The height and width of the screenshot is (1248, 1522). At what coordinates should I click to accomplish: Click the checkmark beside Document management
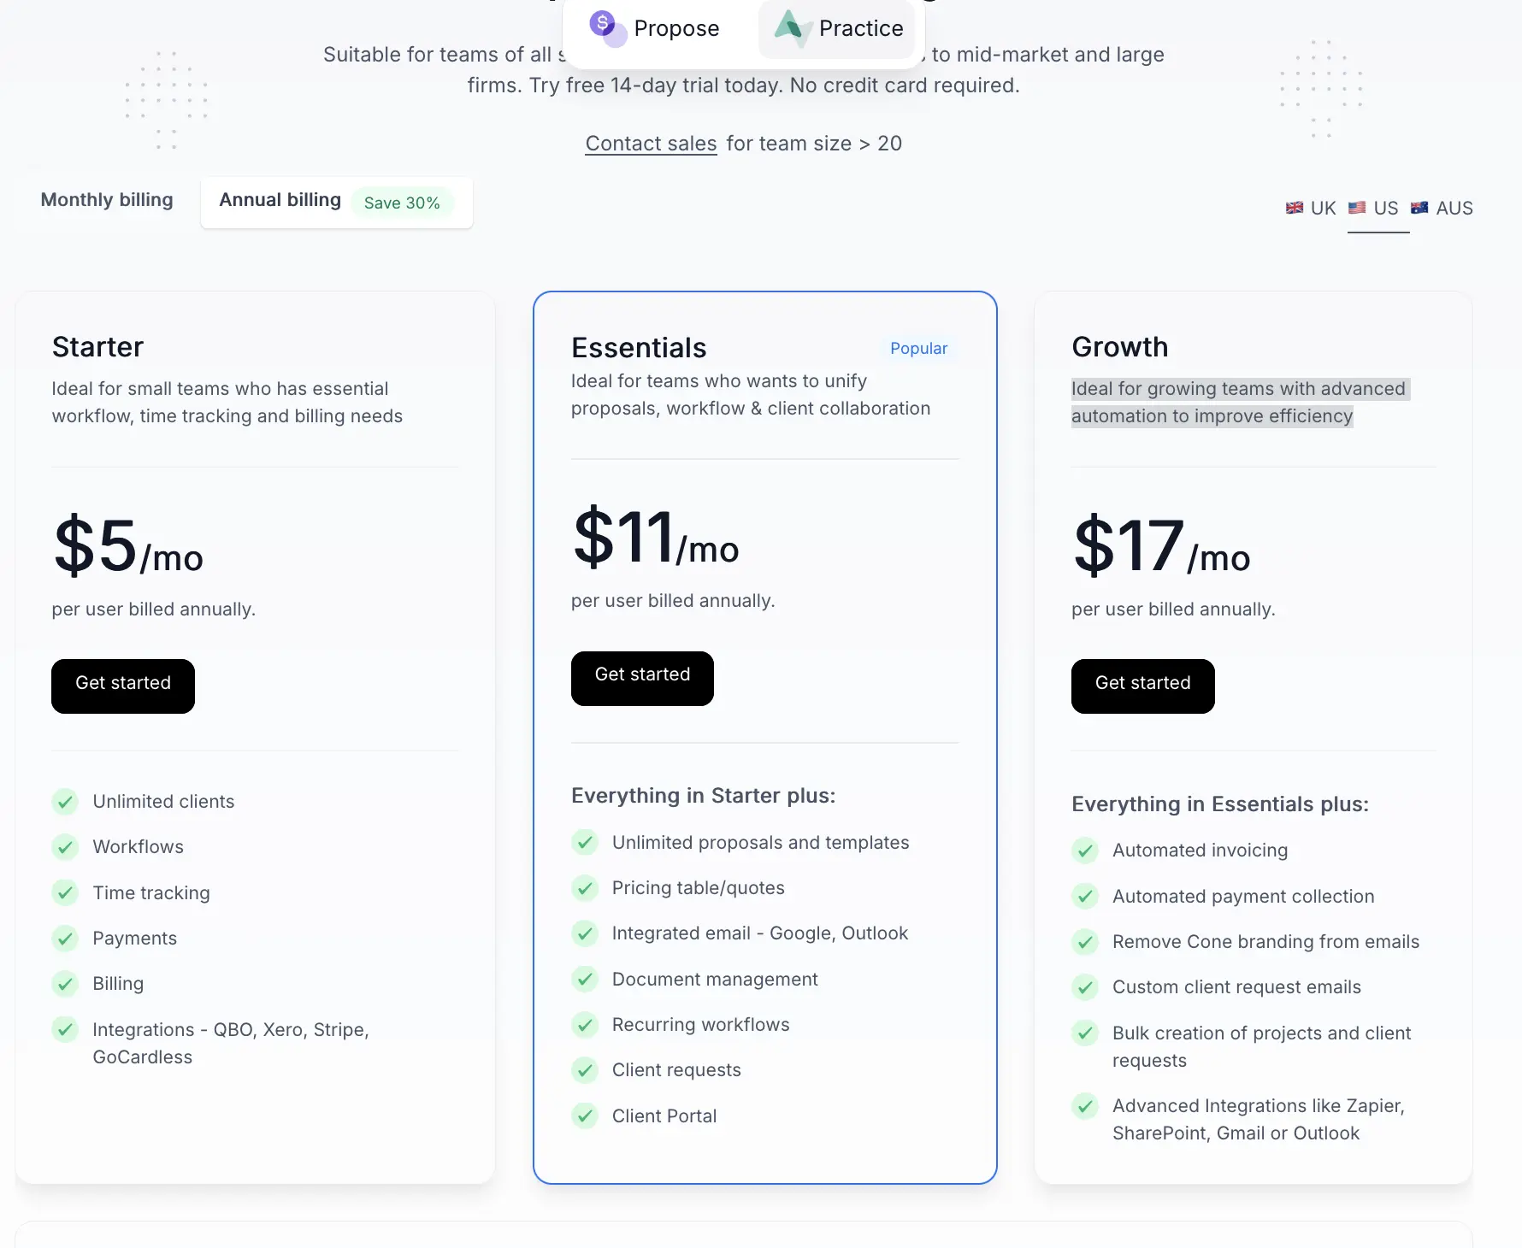tap(585, 979)
